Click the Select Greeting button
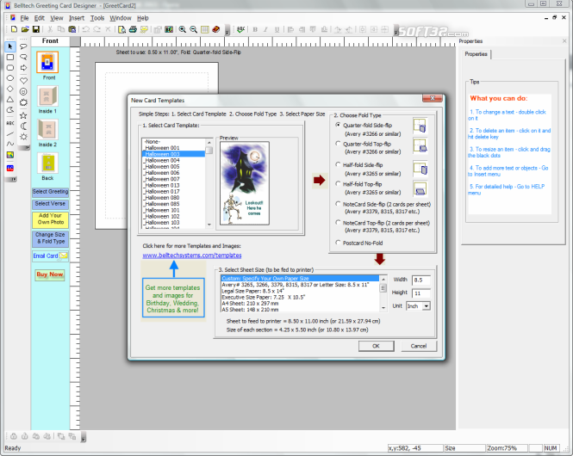 click(50, 192)
